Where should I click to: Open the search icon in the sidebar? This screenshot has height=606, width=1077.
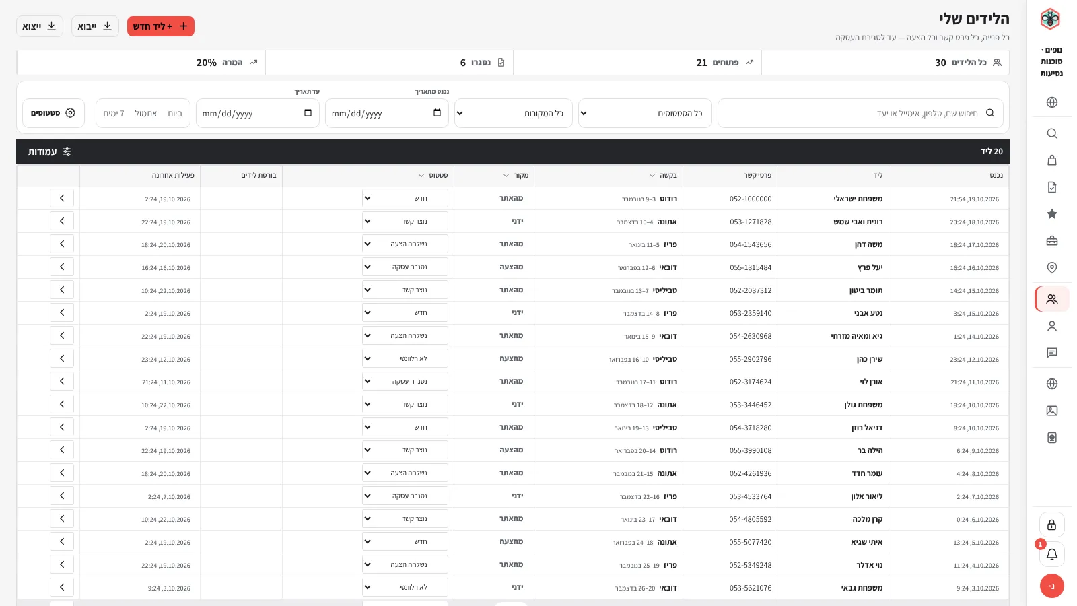click(x=1052, y=133)
